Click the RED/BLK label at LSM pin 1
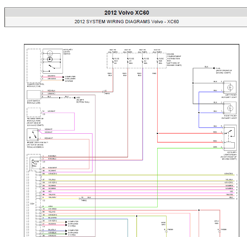Viewport: 247px width, 237px height. coord(51,91)
